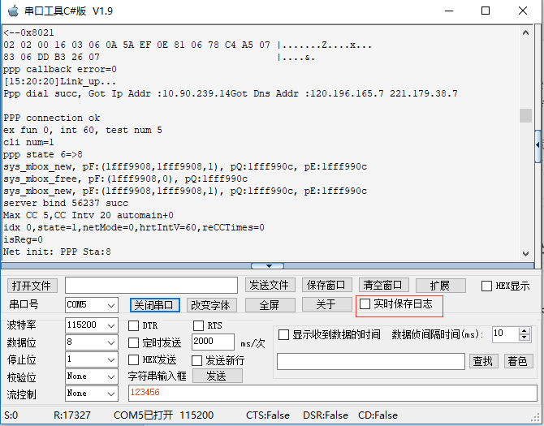Image resolution: width=544 pixels, height=426 pixels.
Task: Click the 关闭串口 button
Action: click(154, 305)
